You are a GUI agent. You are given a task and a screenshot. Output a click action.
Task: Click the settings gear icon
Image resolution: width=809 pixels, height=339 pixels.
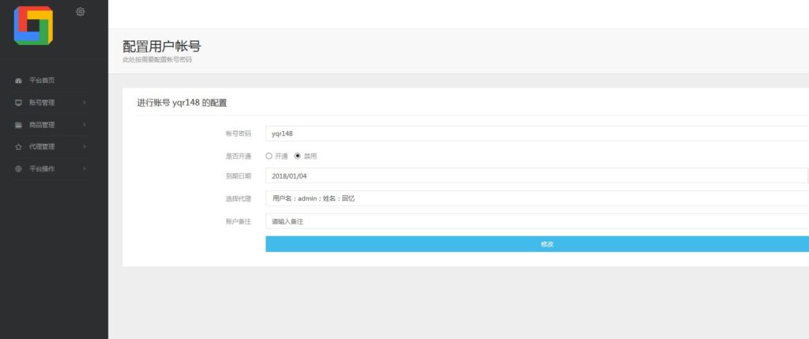(x=81, y=11)
